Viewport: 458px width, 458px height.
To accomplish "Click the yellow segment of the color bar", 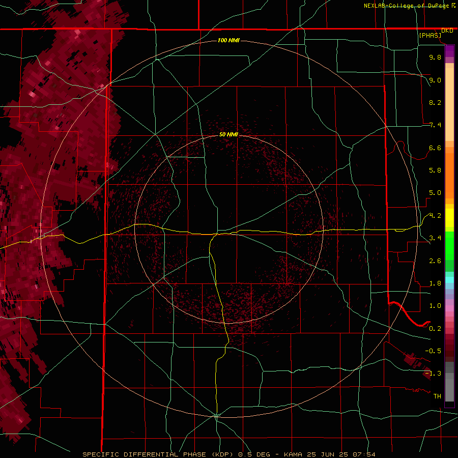I will coord(449,218).
